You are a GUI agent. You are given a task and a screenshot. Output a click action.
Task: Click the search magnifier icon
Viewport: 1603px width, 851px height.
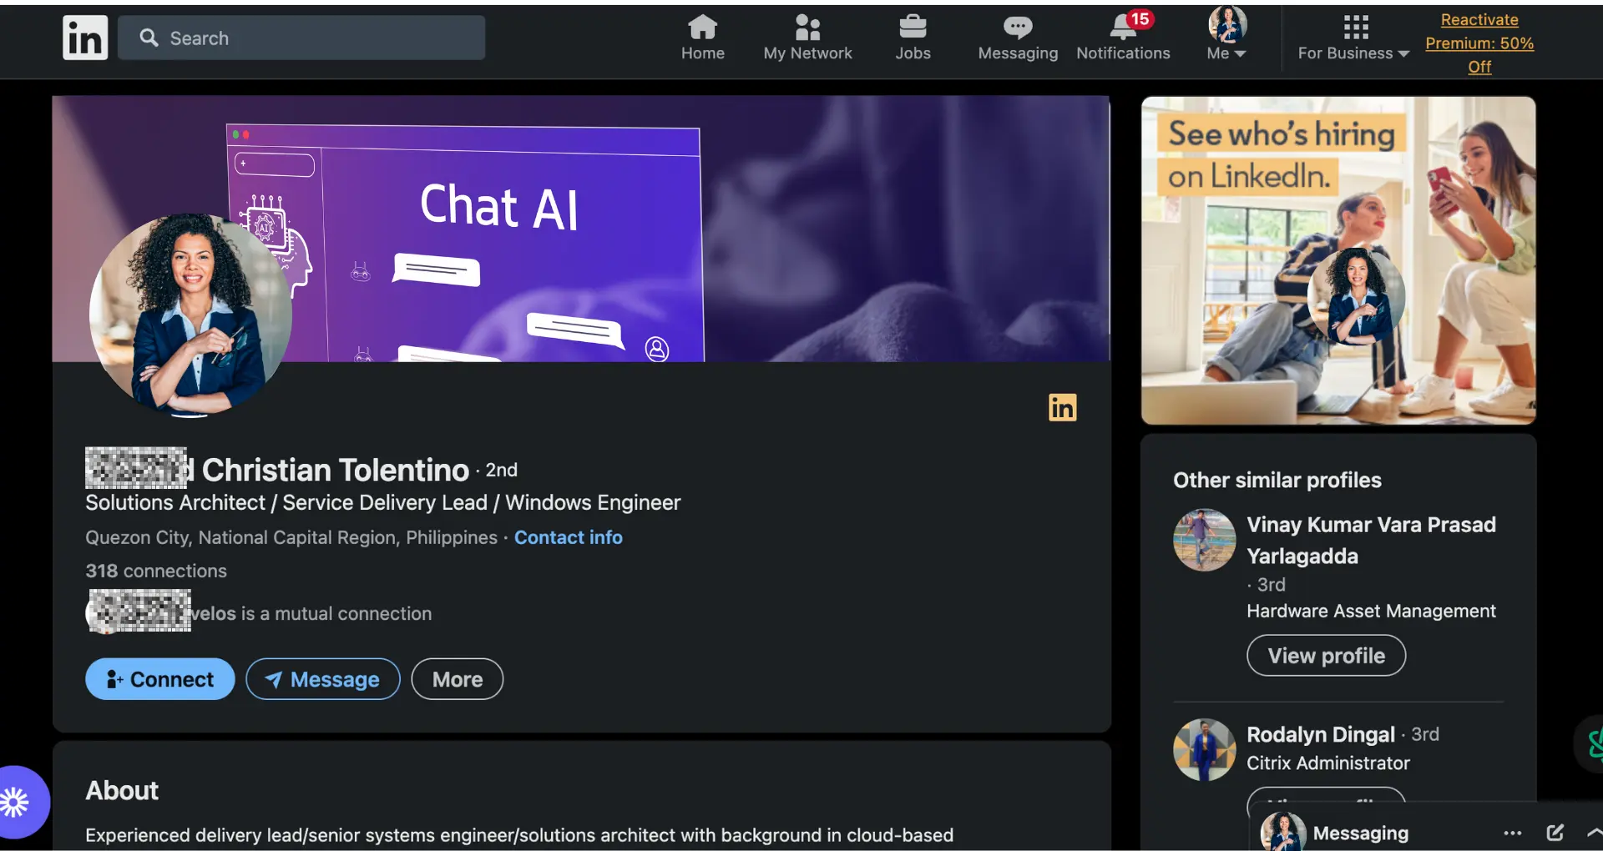pos(149,38)
